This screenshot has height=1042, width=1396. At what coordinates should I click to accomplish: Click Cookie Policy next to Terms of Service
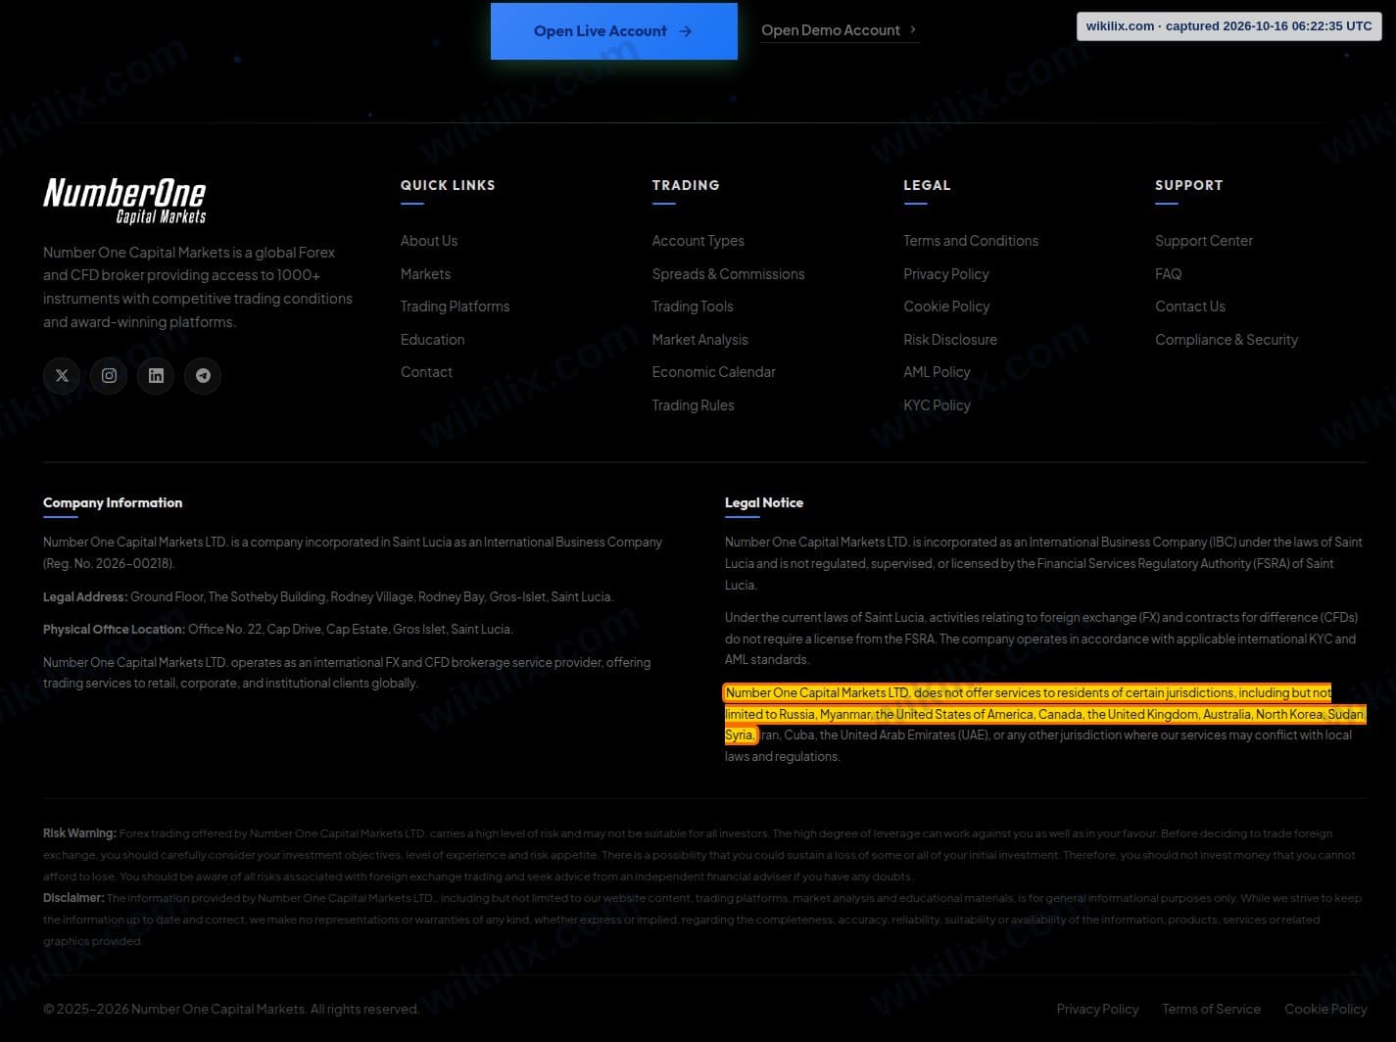pos(1325,1009)
